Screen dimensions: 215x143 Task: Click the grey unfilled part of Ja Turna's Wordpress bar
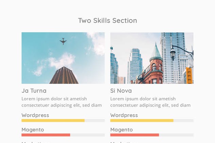point(95,121)
